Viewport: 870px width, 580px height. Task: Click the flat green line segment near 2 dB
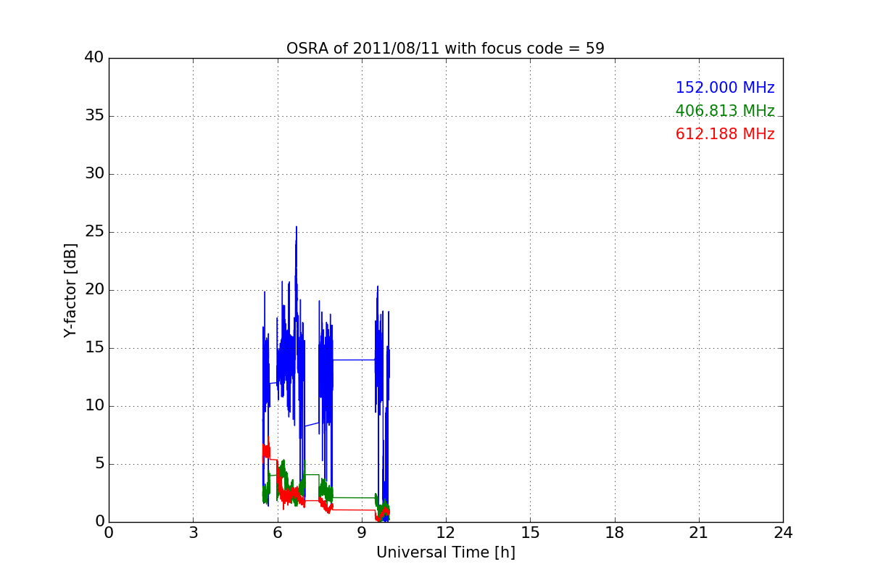(354, 497)
